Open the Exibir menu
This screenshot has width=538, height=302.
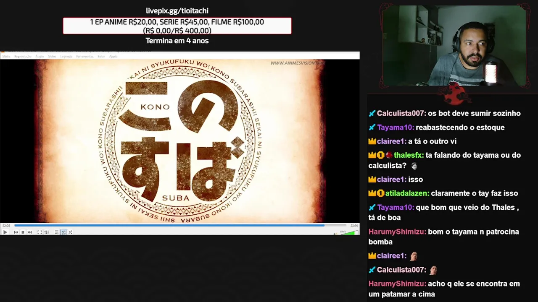point(101,56)
